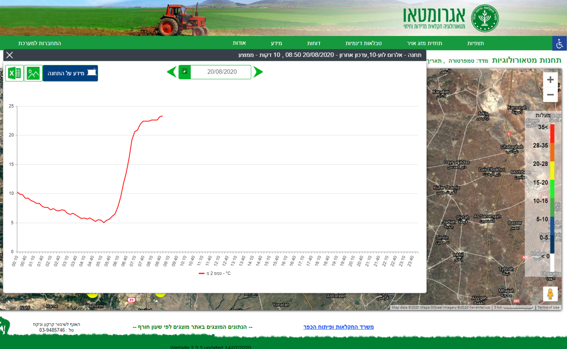Image resolution: width=567 pixels, height=349 pixels.
Task: Export chart data to Excel
Action: click(x=14, y=73)
